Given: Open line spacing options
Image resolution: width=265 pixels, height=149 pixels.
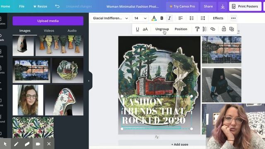Looking at the screenshot, I should pyautogui.click(x=203, y=18).
